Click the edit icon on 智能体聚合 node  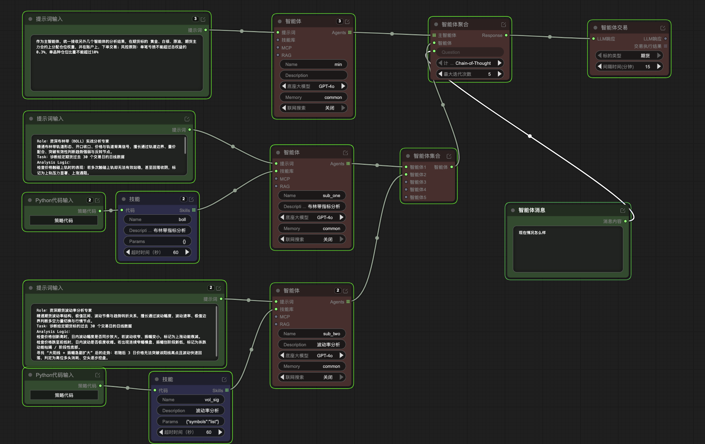pyautogui.click(x=503, y=25)
